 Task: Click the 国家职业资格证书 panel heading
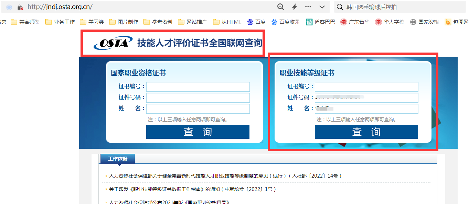[138, 73]
